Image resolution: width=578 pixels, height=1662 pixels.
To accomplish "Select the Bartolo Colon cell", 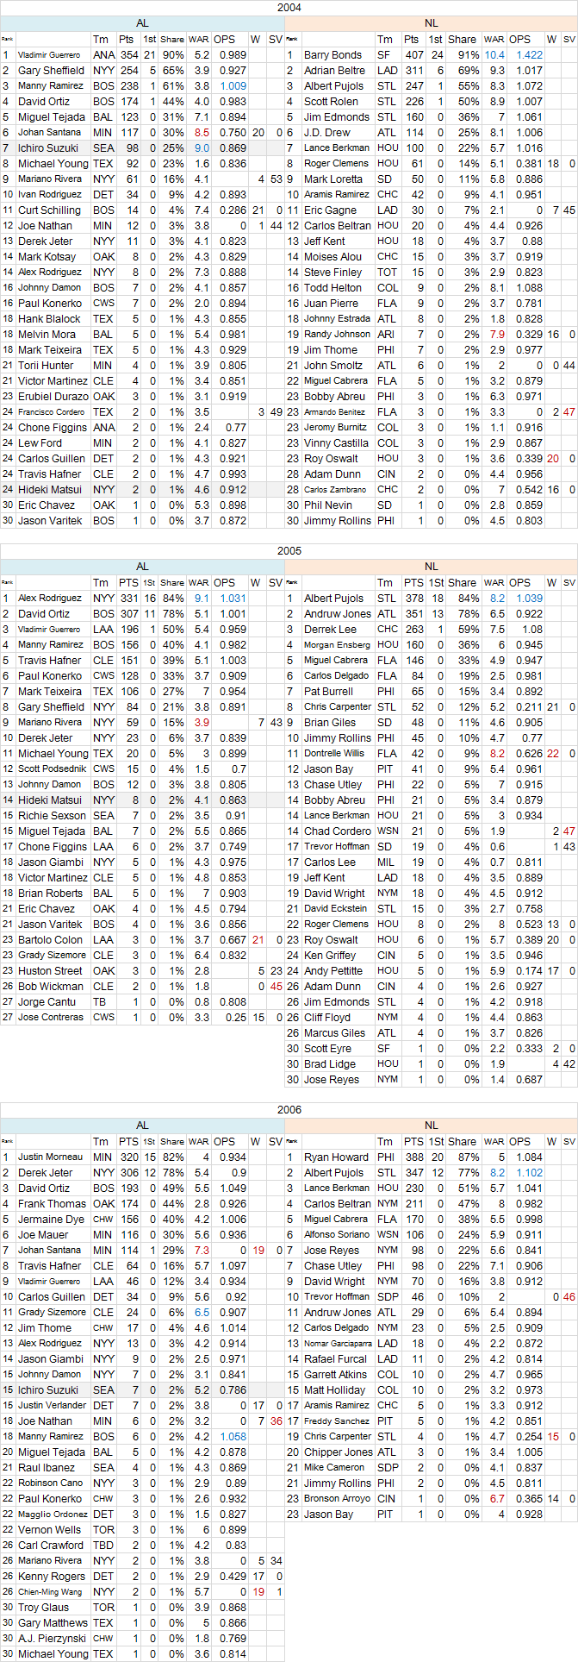I will tap(53, 940).
